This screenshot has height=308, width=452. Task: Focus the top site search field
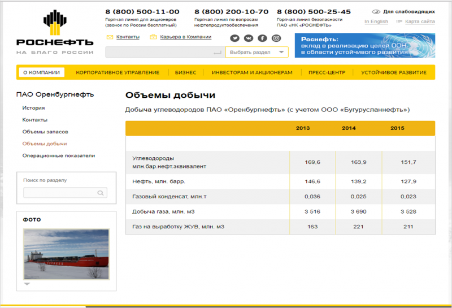165,52
